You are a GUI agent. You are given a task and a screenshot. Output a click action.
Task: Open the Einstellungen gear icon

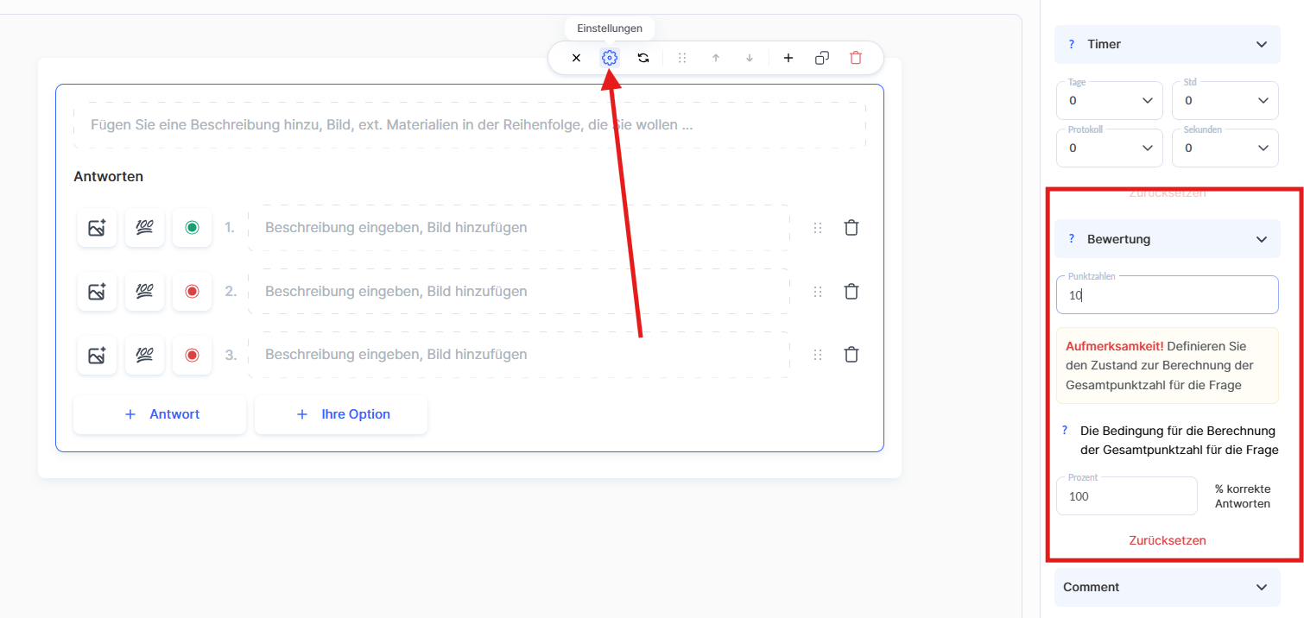(x=610, y=58)
